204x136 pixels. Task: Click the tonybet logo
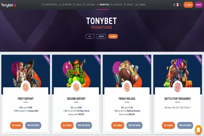8,5
